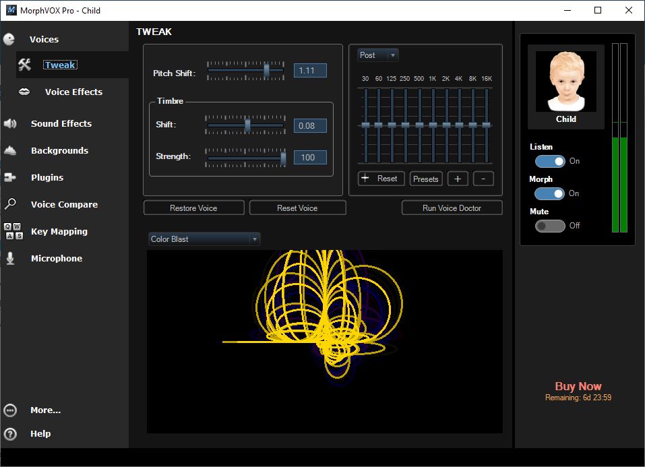
Task: Open the Sound Effects section
Action: coord(61,123)
